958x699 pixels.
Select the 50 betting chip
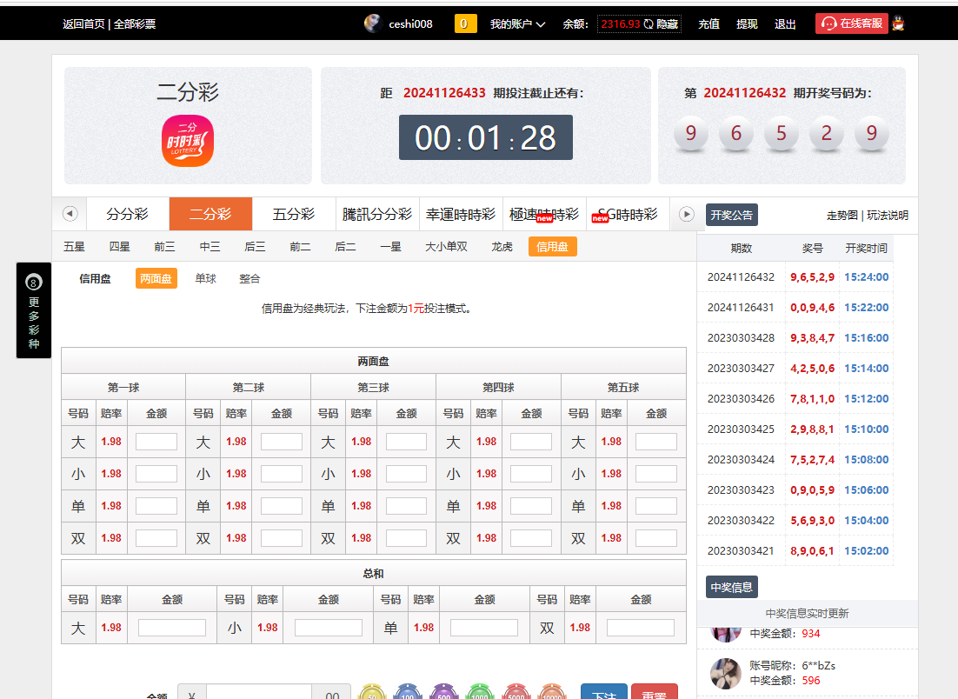pyautogui.click(x=371, y=693)
